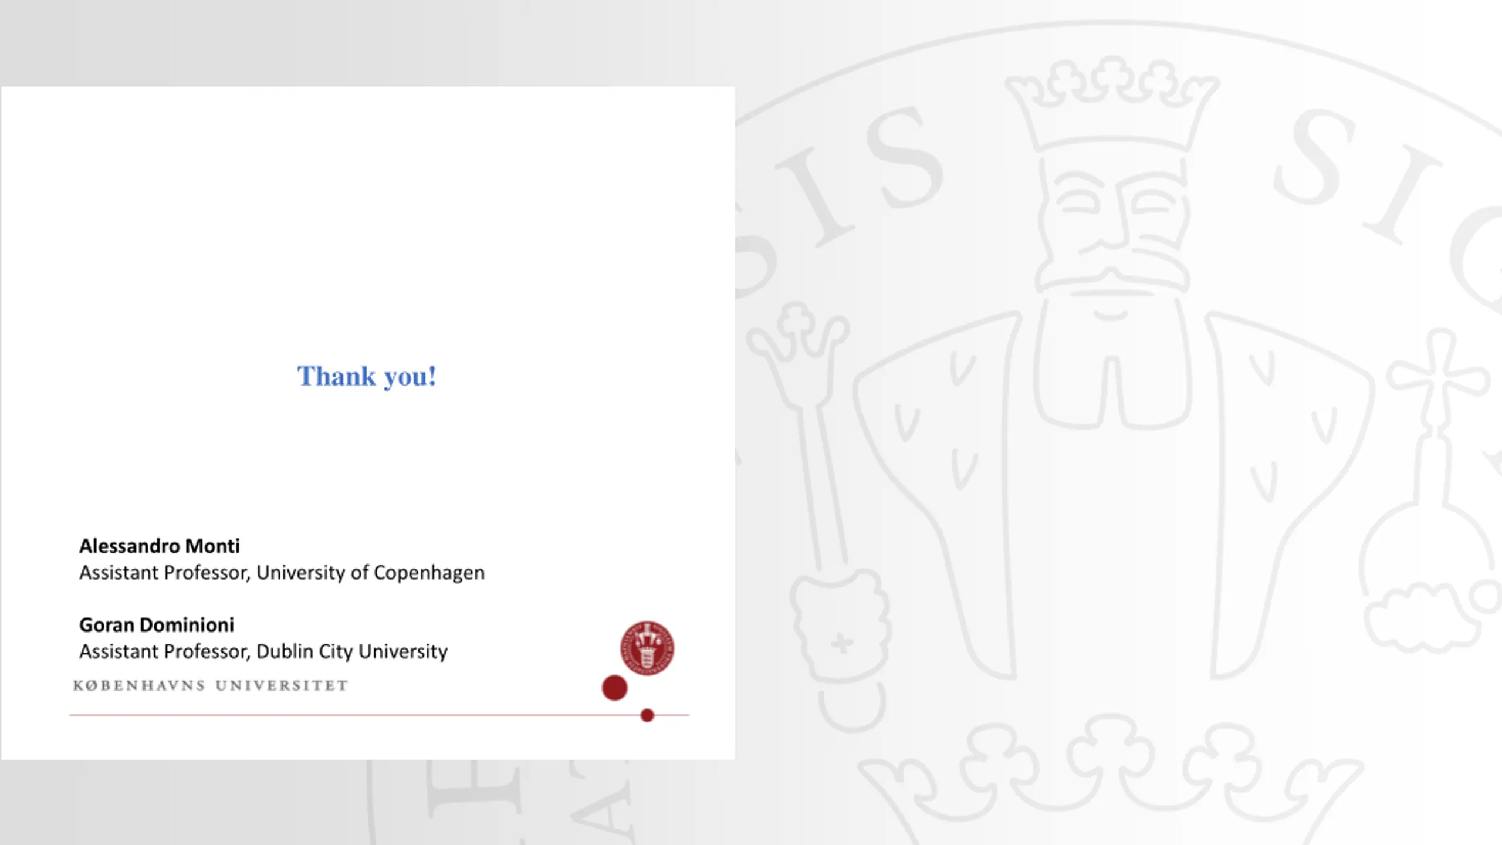1502x845 pixels.
Task: Click the large watermark letter S left of crown
Action: [904, 158]
